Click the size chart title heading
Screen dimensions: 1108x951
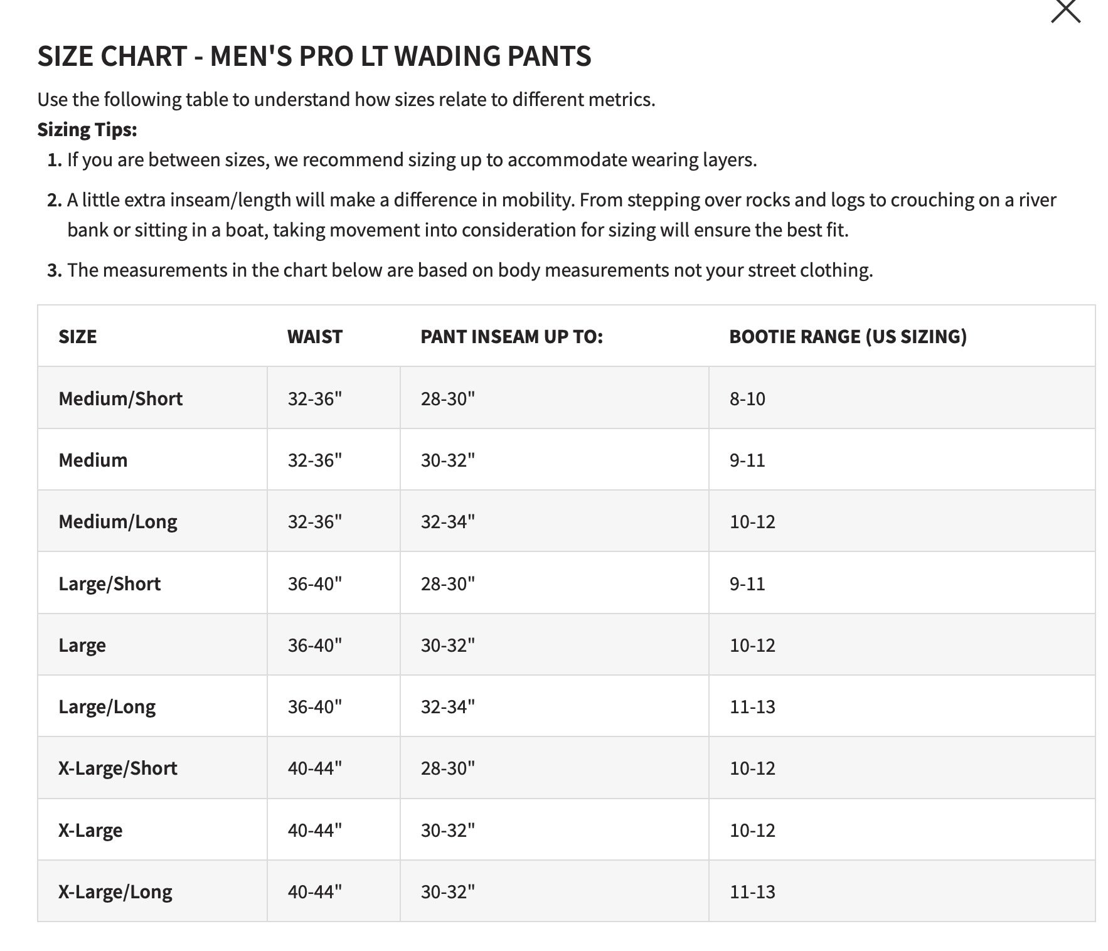point(314,56)
